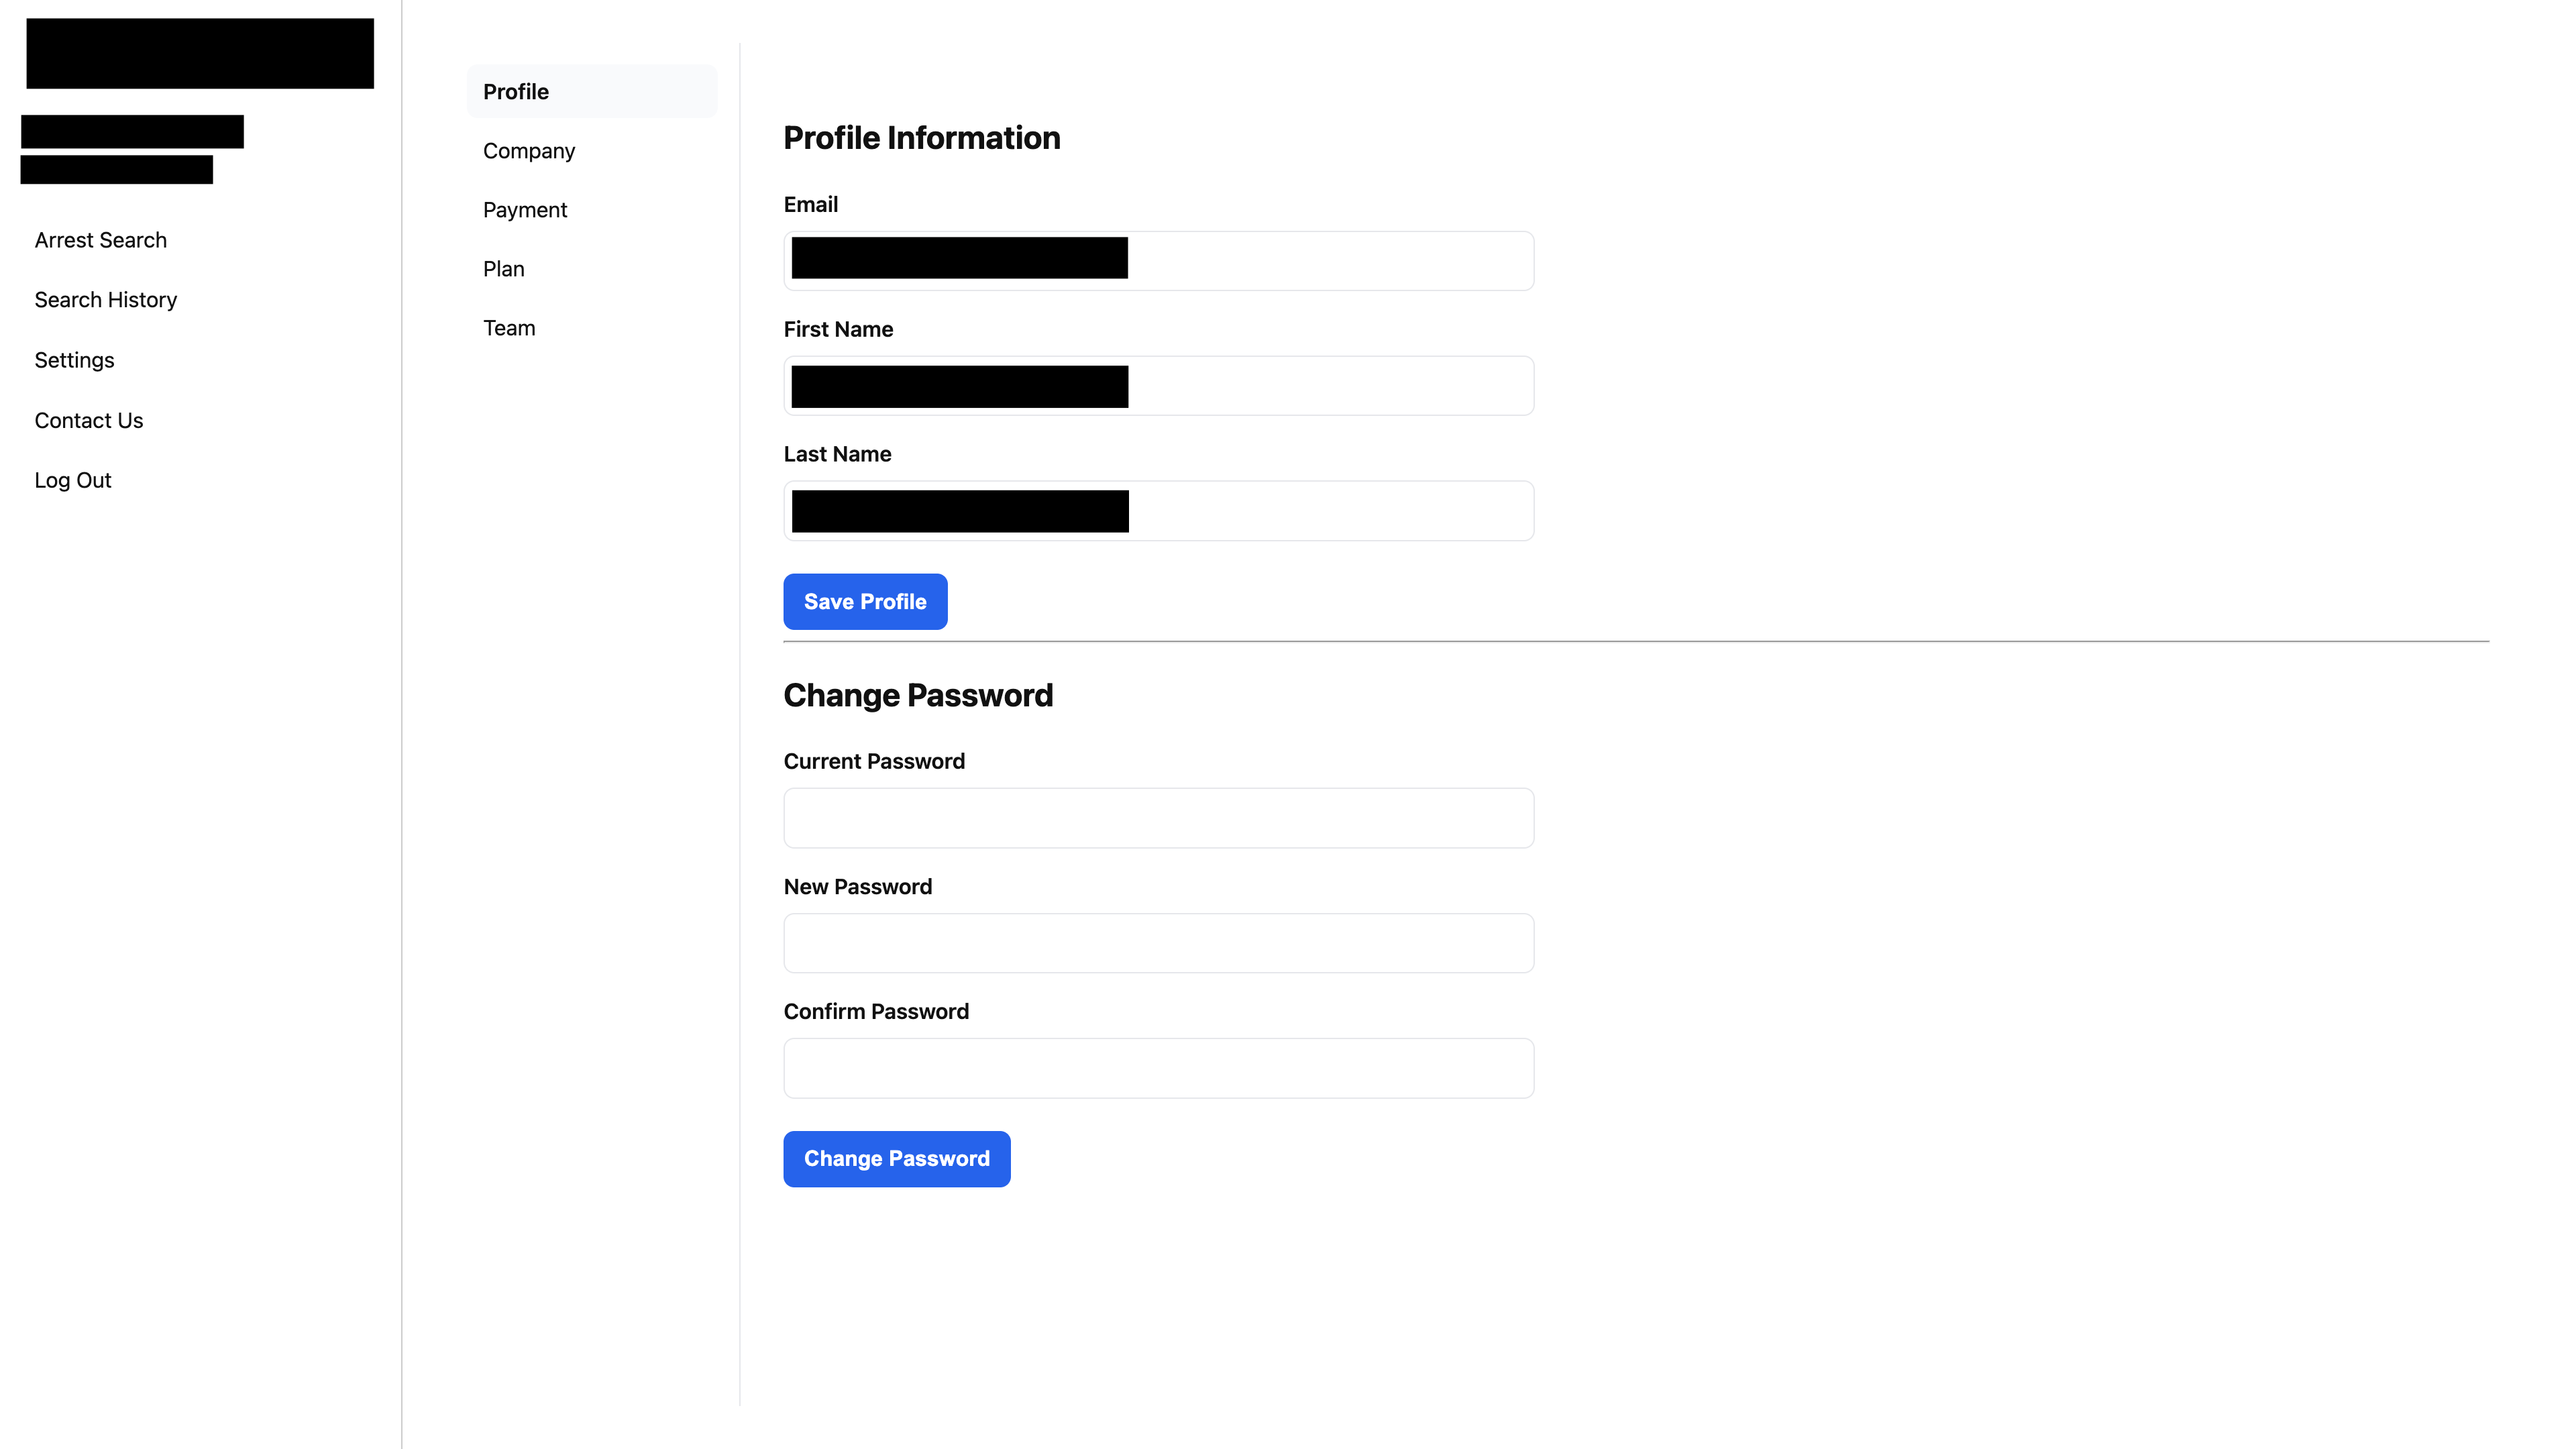Focus the Current Password field
The image size is (2576, 1449).
coord(1158,818)
